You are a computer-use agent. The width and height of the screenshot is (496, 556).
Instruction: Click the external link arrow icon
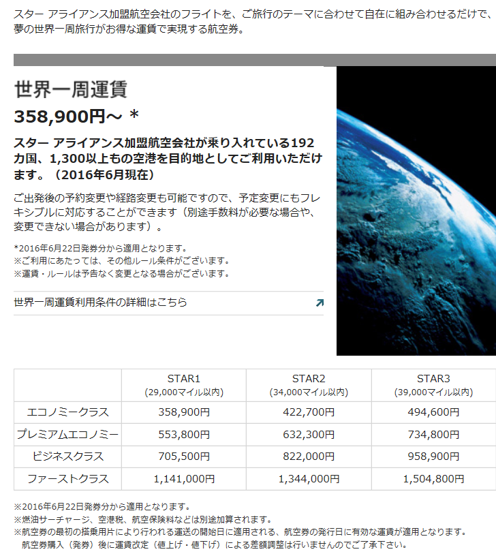click(320, 303)
